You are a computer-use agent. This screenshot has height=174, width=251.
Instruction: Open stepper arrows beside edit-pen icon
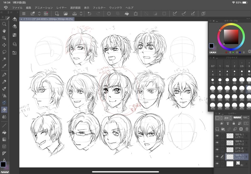click(x=40, y=14)
